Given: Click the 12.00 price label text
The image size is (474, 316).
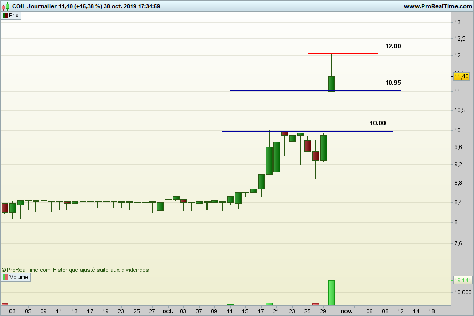Looking at the screenshot, I should click(x=392, y=46).
